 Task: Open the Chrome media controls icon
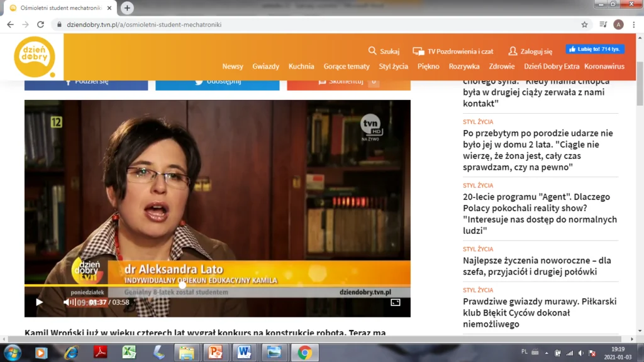(x=603, y=25)
